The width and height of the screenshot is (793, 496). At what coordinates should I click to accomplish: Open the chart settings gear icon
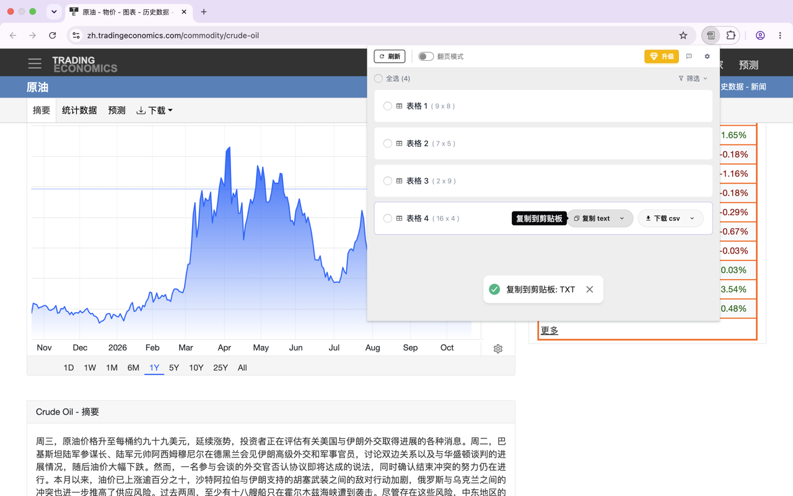coord(498,349)
